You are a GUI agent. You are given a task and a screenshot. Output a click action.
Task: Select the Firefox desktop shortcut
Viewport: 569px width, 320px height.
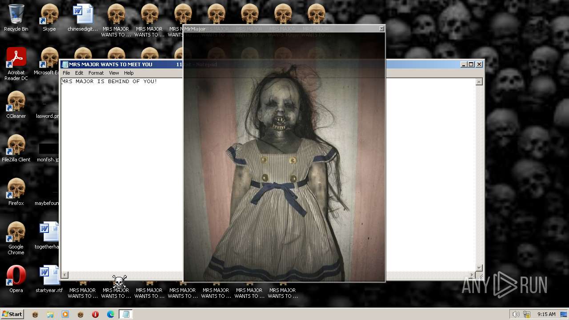(x=16, y=192)
